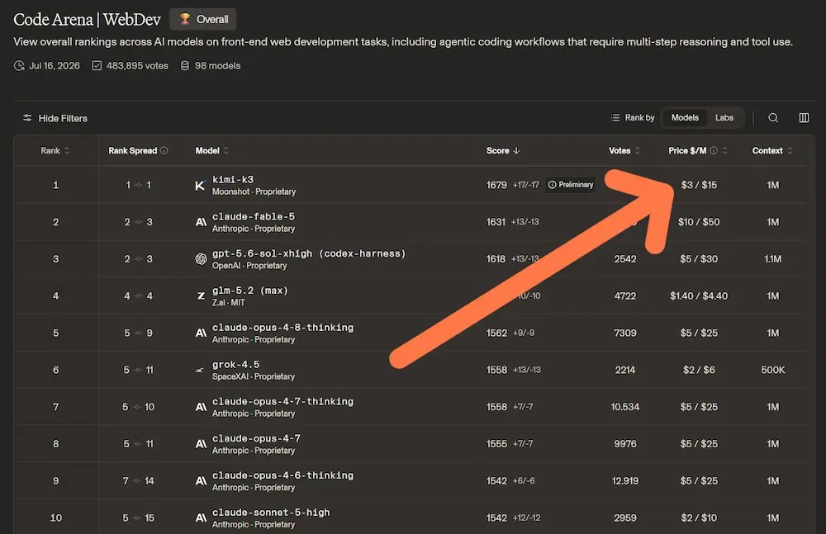The width and height of the screenshot is (826, 534).
Task: Sort by Price $/M column arrows
Action: tap(725, 150)
